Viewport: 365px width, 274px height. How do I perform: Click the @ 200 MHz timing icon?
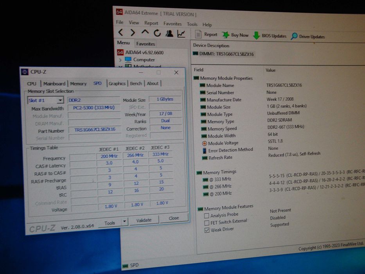[x=205, y=194]
